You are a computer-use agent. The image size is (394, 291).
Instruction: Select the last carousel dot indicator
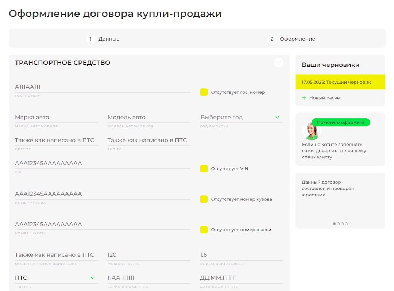click(x=347, y=224)
